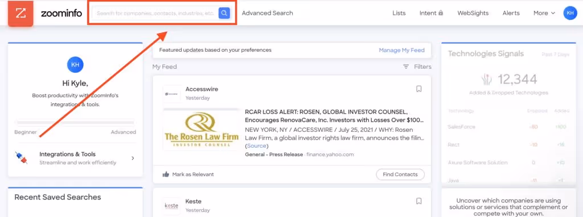The width and height of the screenshot is (583, 217).
Task: Mark the Accesswire article as Relevant
Action: click(188, 174)
